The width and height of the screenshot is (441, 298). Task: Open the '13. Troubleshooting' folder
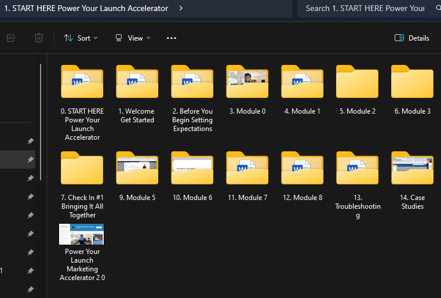pos(357,170)
